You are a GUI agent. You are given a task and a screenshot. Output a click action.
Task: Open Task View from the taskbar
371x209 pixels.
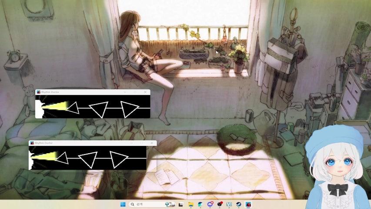(x=181, y=204)
